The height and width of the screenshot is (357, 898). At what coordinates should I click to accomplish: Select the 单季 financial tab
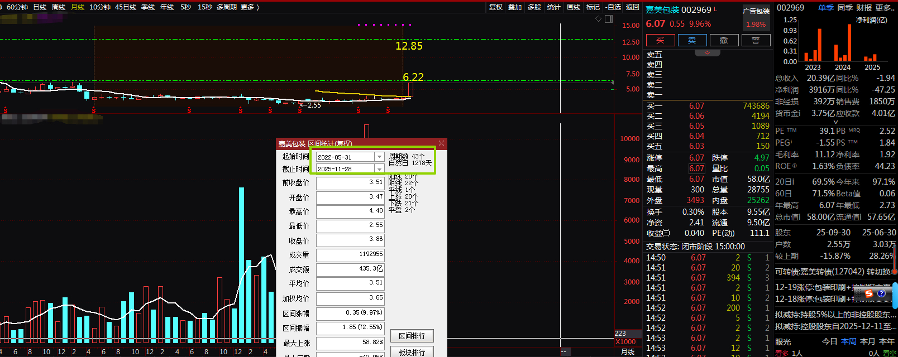826,7
